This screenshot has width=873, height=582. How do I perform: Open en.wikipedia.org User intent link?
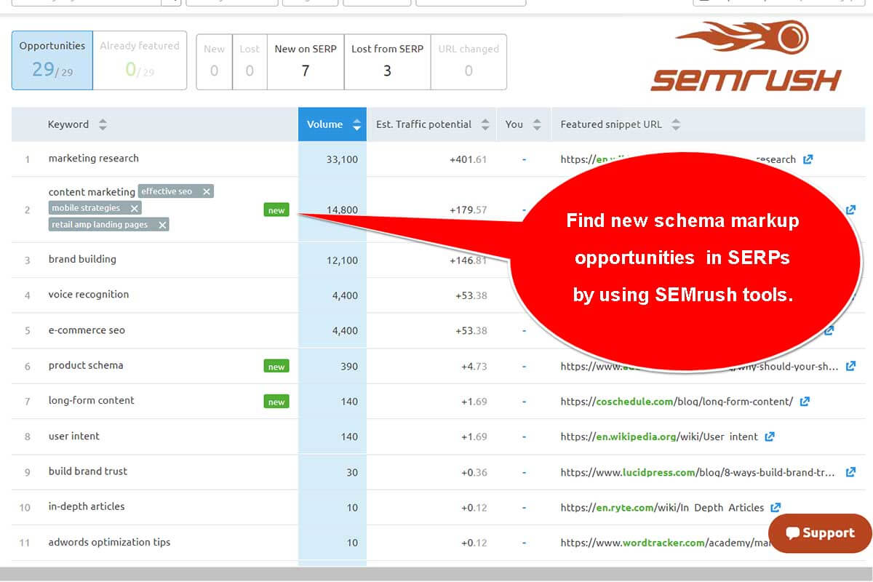659,436
